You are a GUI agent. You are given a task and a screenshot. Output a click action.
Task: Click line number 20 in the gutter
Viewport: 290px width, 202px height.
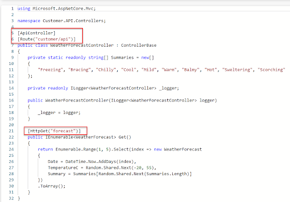11,125
